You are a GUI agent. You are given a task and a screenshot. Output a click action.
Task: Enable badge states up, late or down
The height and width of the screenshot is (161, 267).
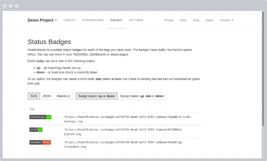(x=142, y=96)
